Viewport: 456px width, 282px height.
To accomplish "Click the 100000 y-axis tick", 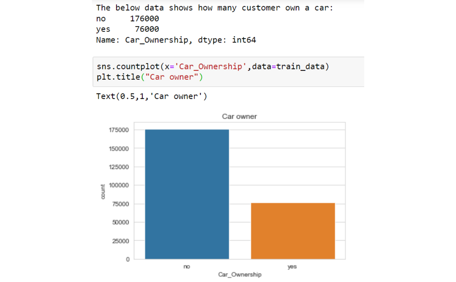I will point(119,185).
